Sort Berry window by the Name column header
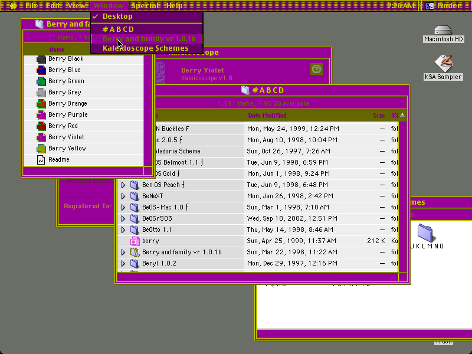The width and height of the screenshot is (472, 354). [x=57, y=50]
